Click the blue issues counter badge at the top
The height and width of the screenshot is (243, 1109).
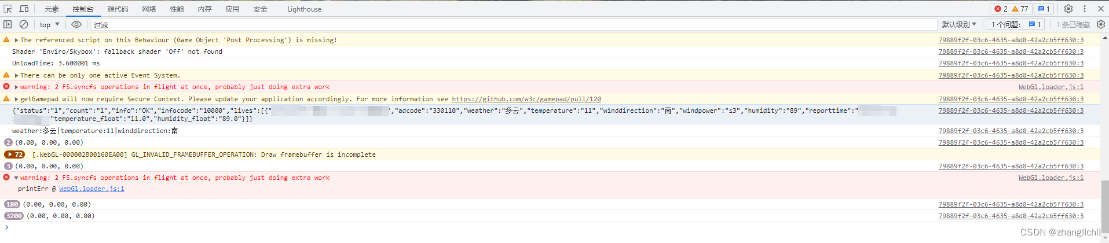pos(1044,9)
